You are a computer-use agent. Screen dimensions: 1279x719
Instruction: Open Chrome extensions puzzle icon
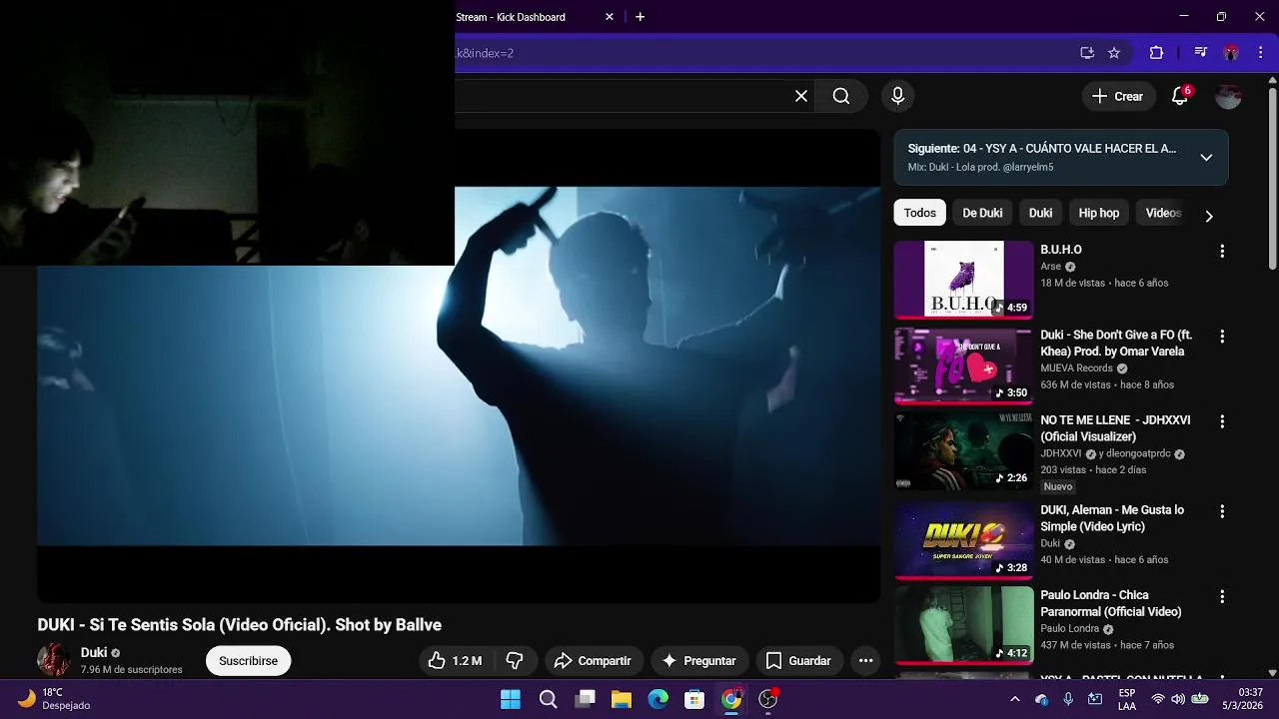click(1157, 53)
